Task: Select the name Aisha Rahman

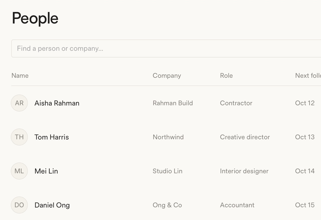Action: pyautogui.click(x=57, y=103)
